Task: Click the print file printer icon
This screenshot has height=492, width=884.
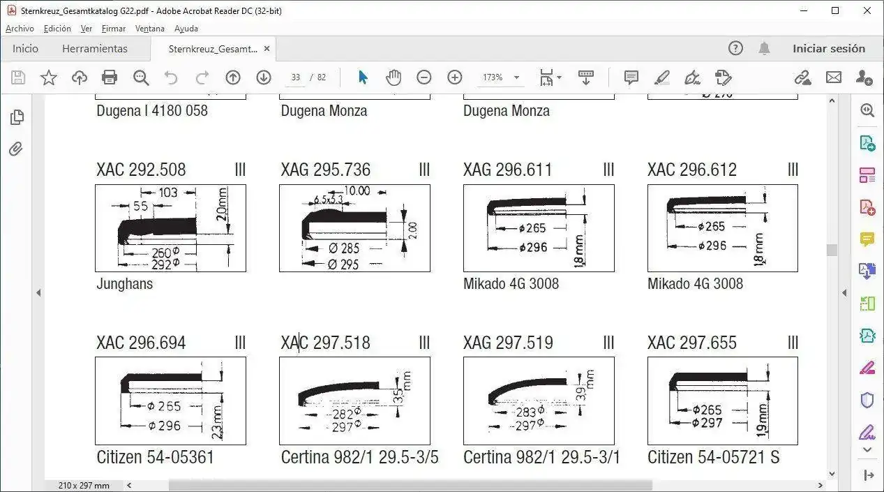Action: pyautogui.click(x=110, y=77)
